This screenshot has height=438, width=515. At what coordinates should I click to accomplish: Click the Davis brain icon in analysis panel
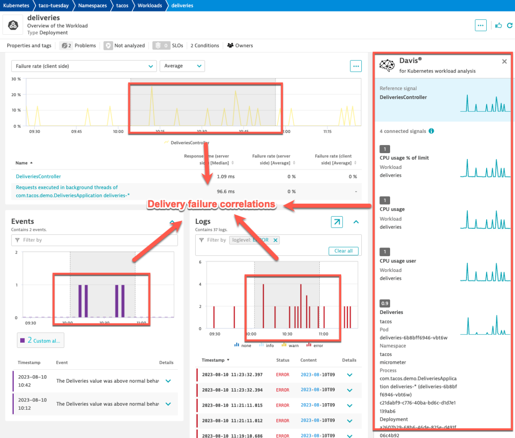387,65
